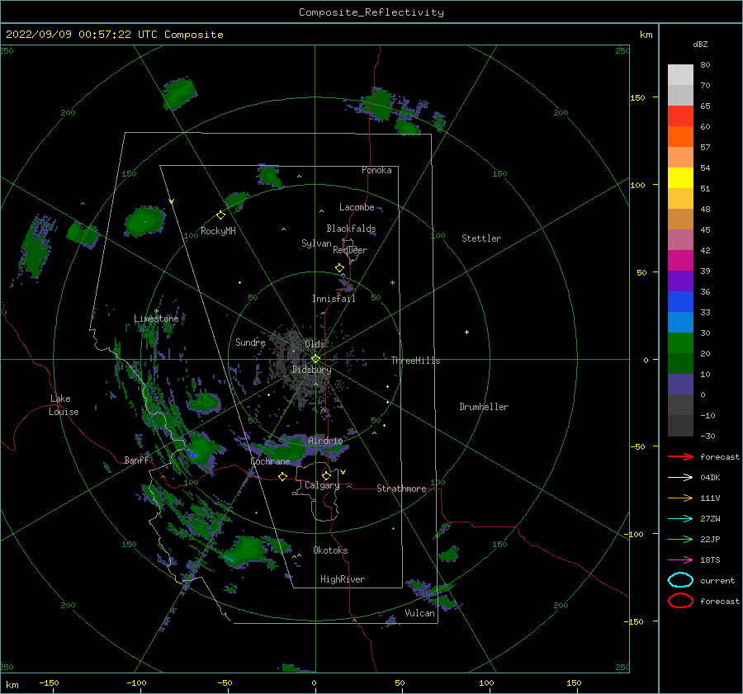Select the green 30 dBZ color swatch
This screenshot has height=694, width=743.
(680, 342)
